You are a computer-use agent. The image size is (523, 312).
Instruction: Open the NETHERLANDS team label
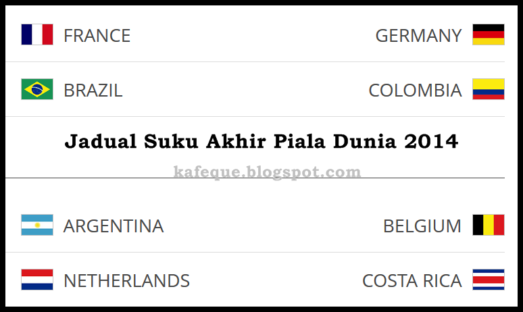(x=127, y=281)
